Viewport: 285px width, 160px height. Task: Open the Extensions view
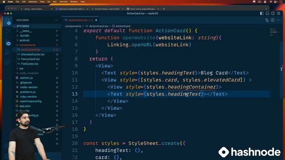pyautogui.click(x=8, y=63)
